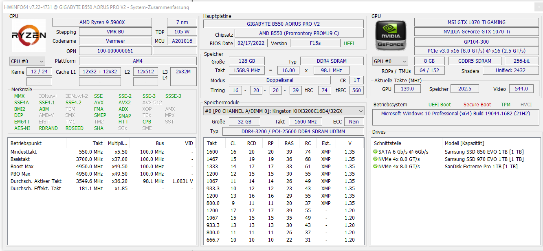This screenshot has width=543, height=251.
Task: Click the RDSEED feature flag
Action: click(x=75, y=128)
